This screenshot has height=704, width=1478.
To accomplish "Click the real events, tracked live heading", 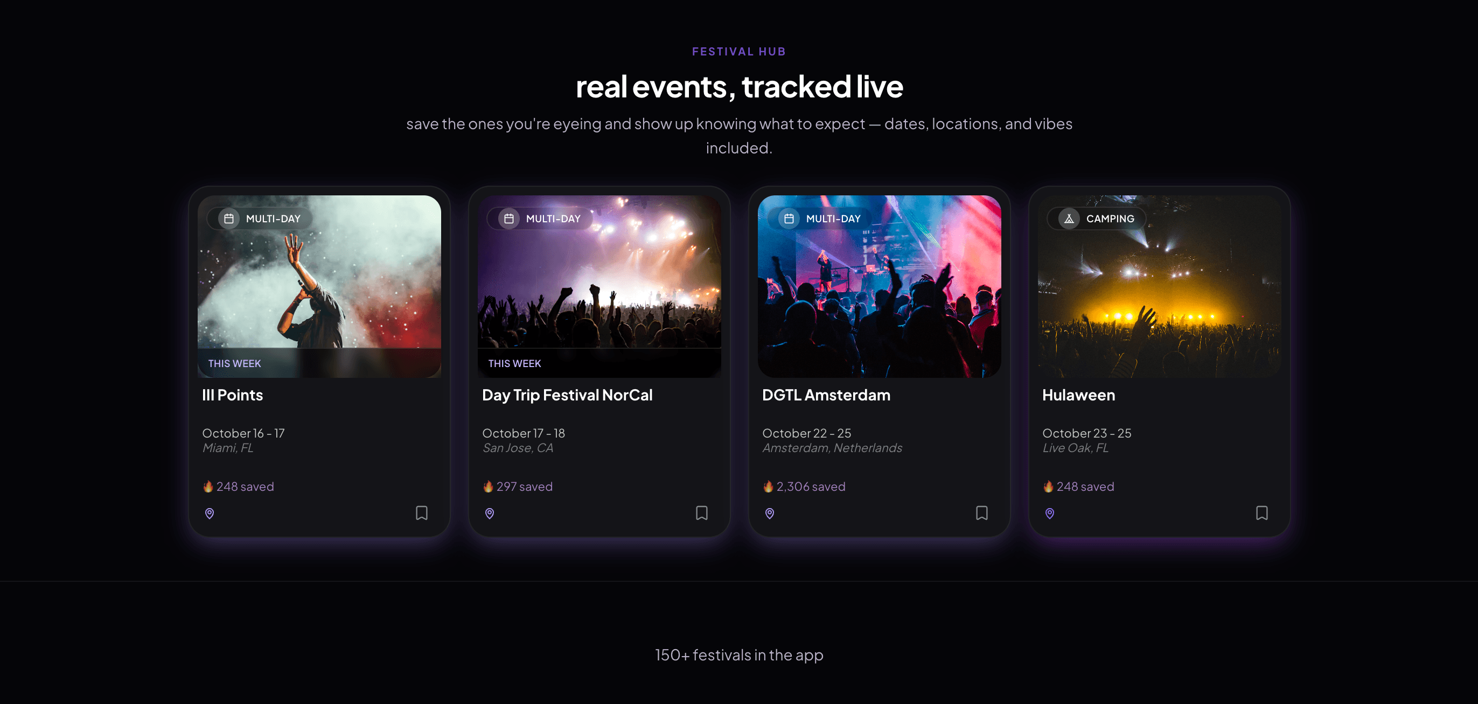I will (739, 86).
